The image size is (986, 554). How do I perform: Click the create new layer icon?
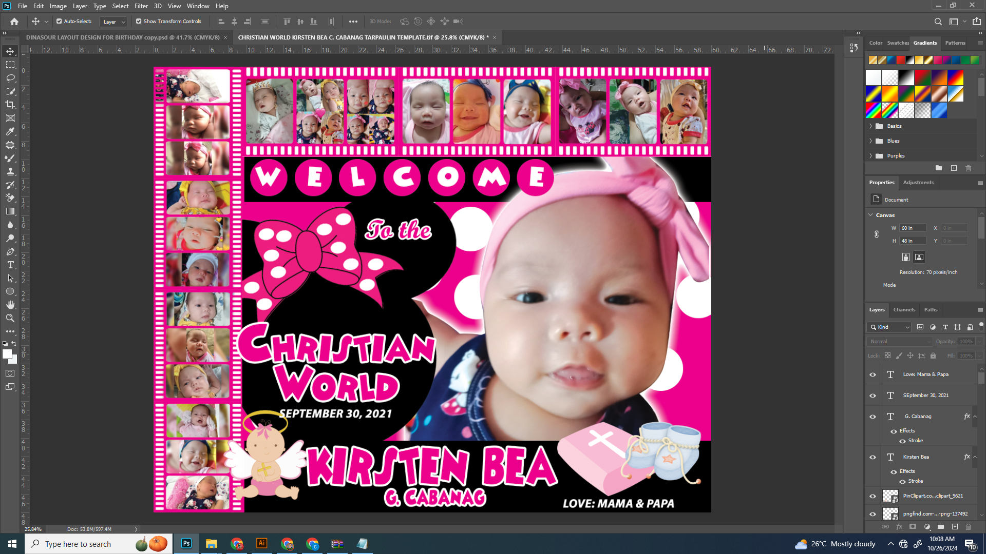[955, 527]
